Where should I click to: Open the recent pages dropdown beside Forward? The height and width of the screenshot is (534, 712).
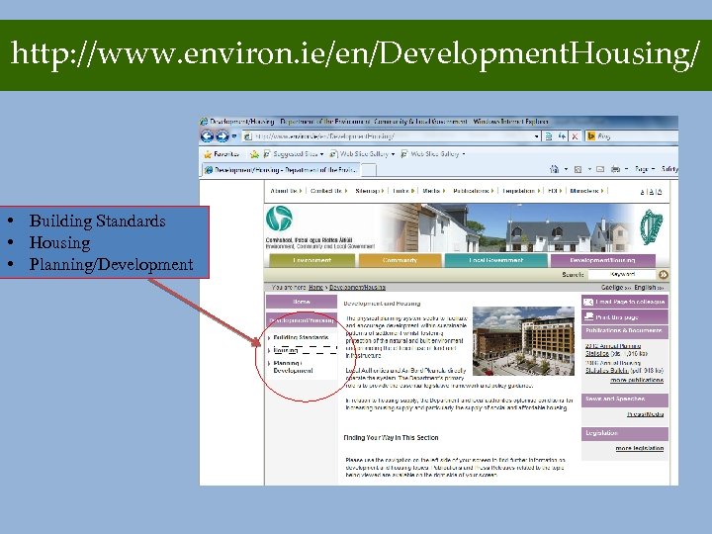click(x=234, y=135)
